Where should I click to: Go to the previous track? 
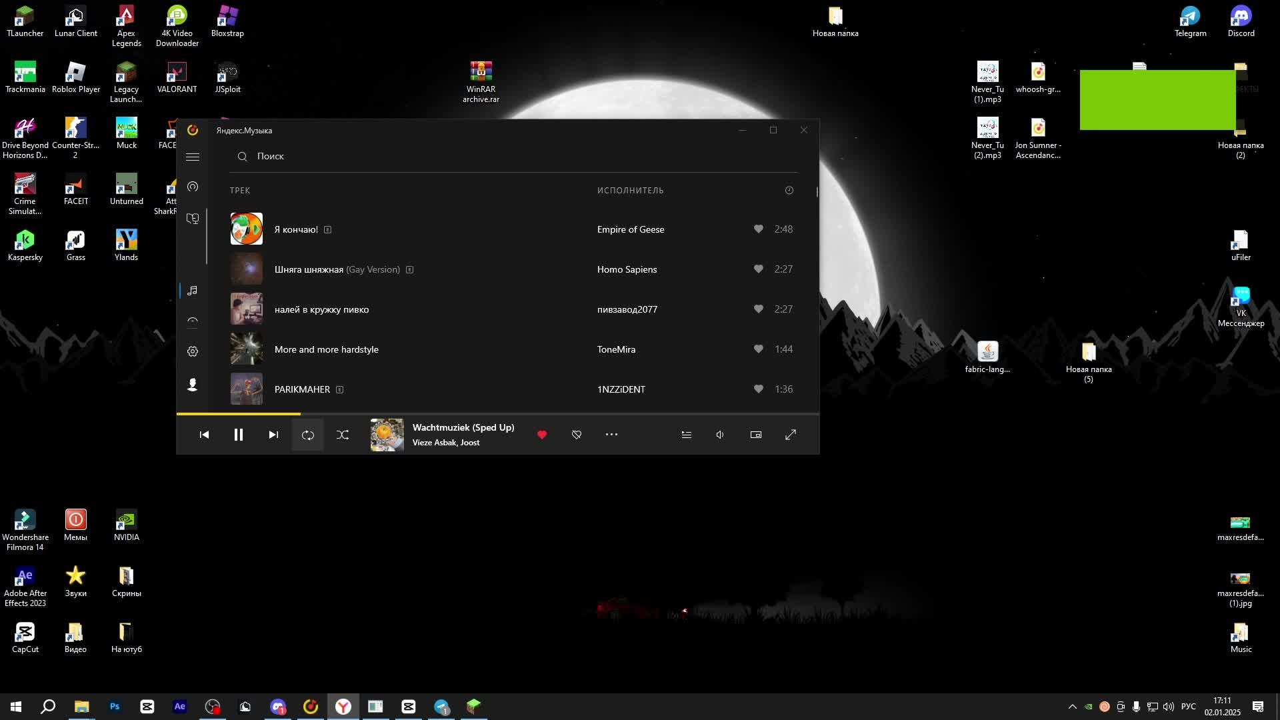204,435
